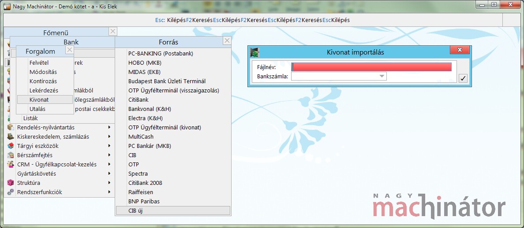
Task: Expand the Rendszerfunkciók submenu arrow
Action: point(109,192)
